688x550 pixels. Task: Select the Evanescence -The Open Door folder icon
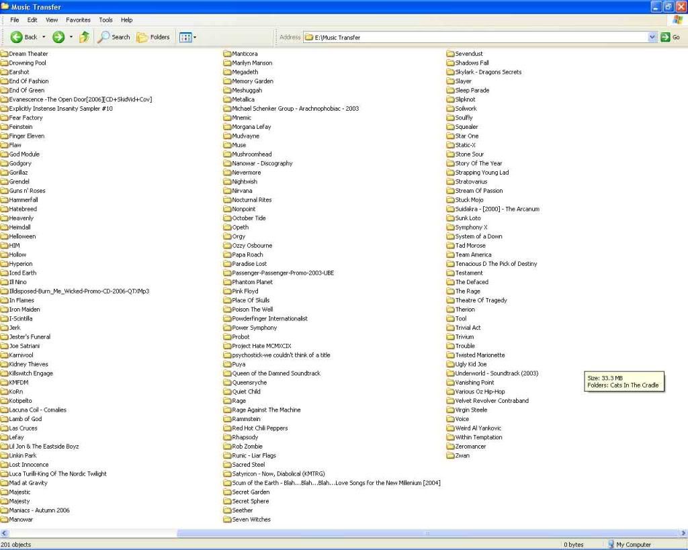5,99
